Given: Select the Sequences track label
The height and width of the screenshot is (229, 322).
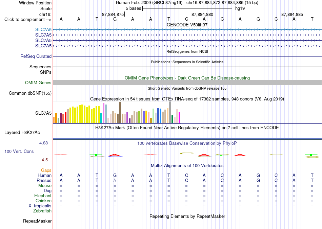Looking at the screenshot, I should pyautogui.click(x=40, y=67).
